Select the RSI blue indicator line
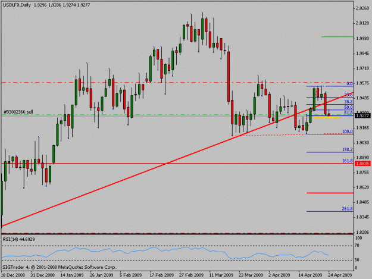Viewport: 372px width, 279px height. point(165,252)
